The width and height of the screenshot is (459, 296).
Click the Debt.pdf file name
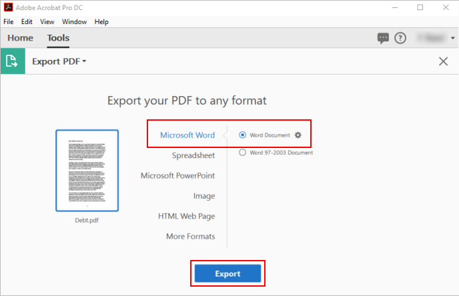click(87, 220)
